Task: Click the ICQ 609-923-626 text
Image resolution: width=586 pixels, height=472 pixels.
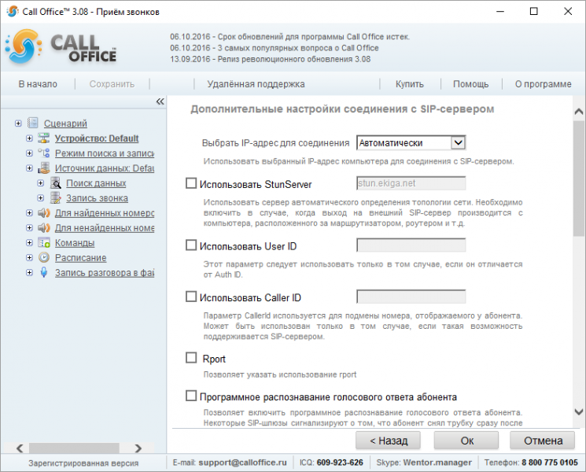Action: [340, 463]
